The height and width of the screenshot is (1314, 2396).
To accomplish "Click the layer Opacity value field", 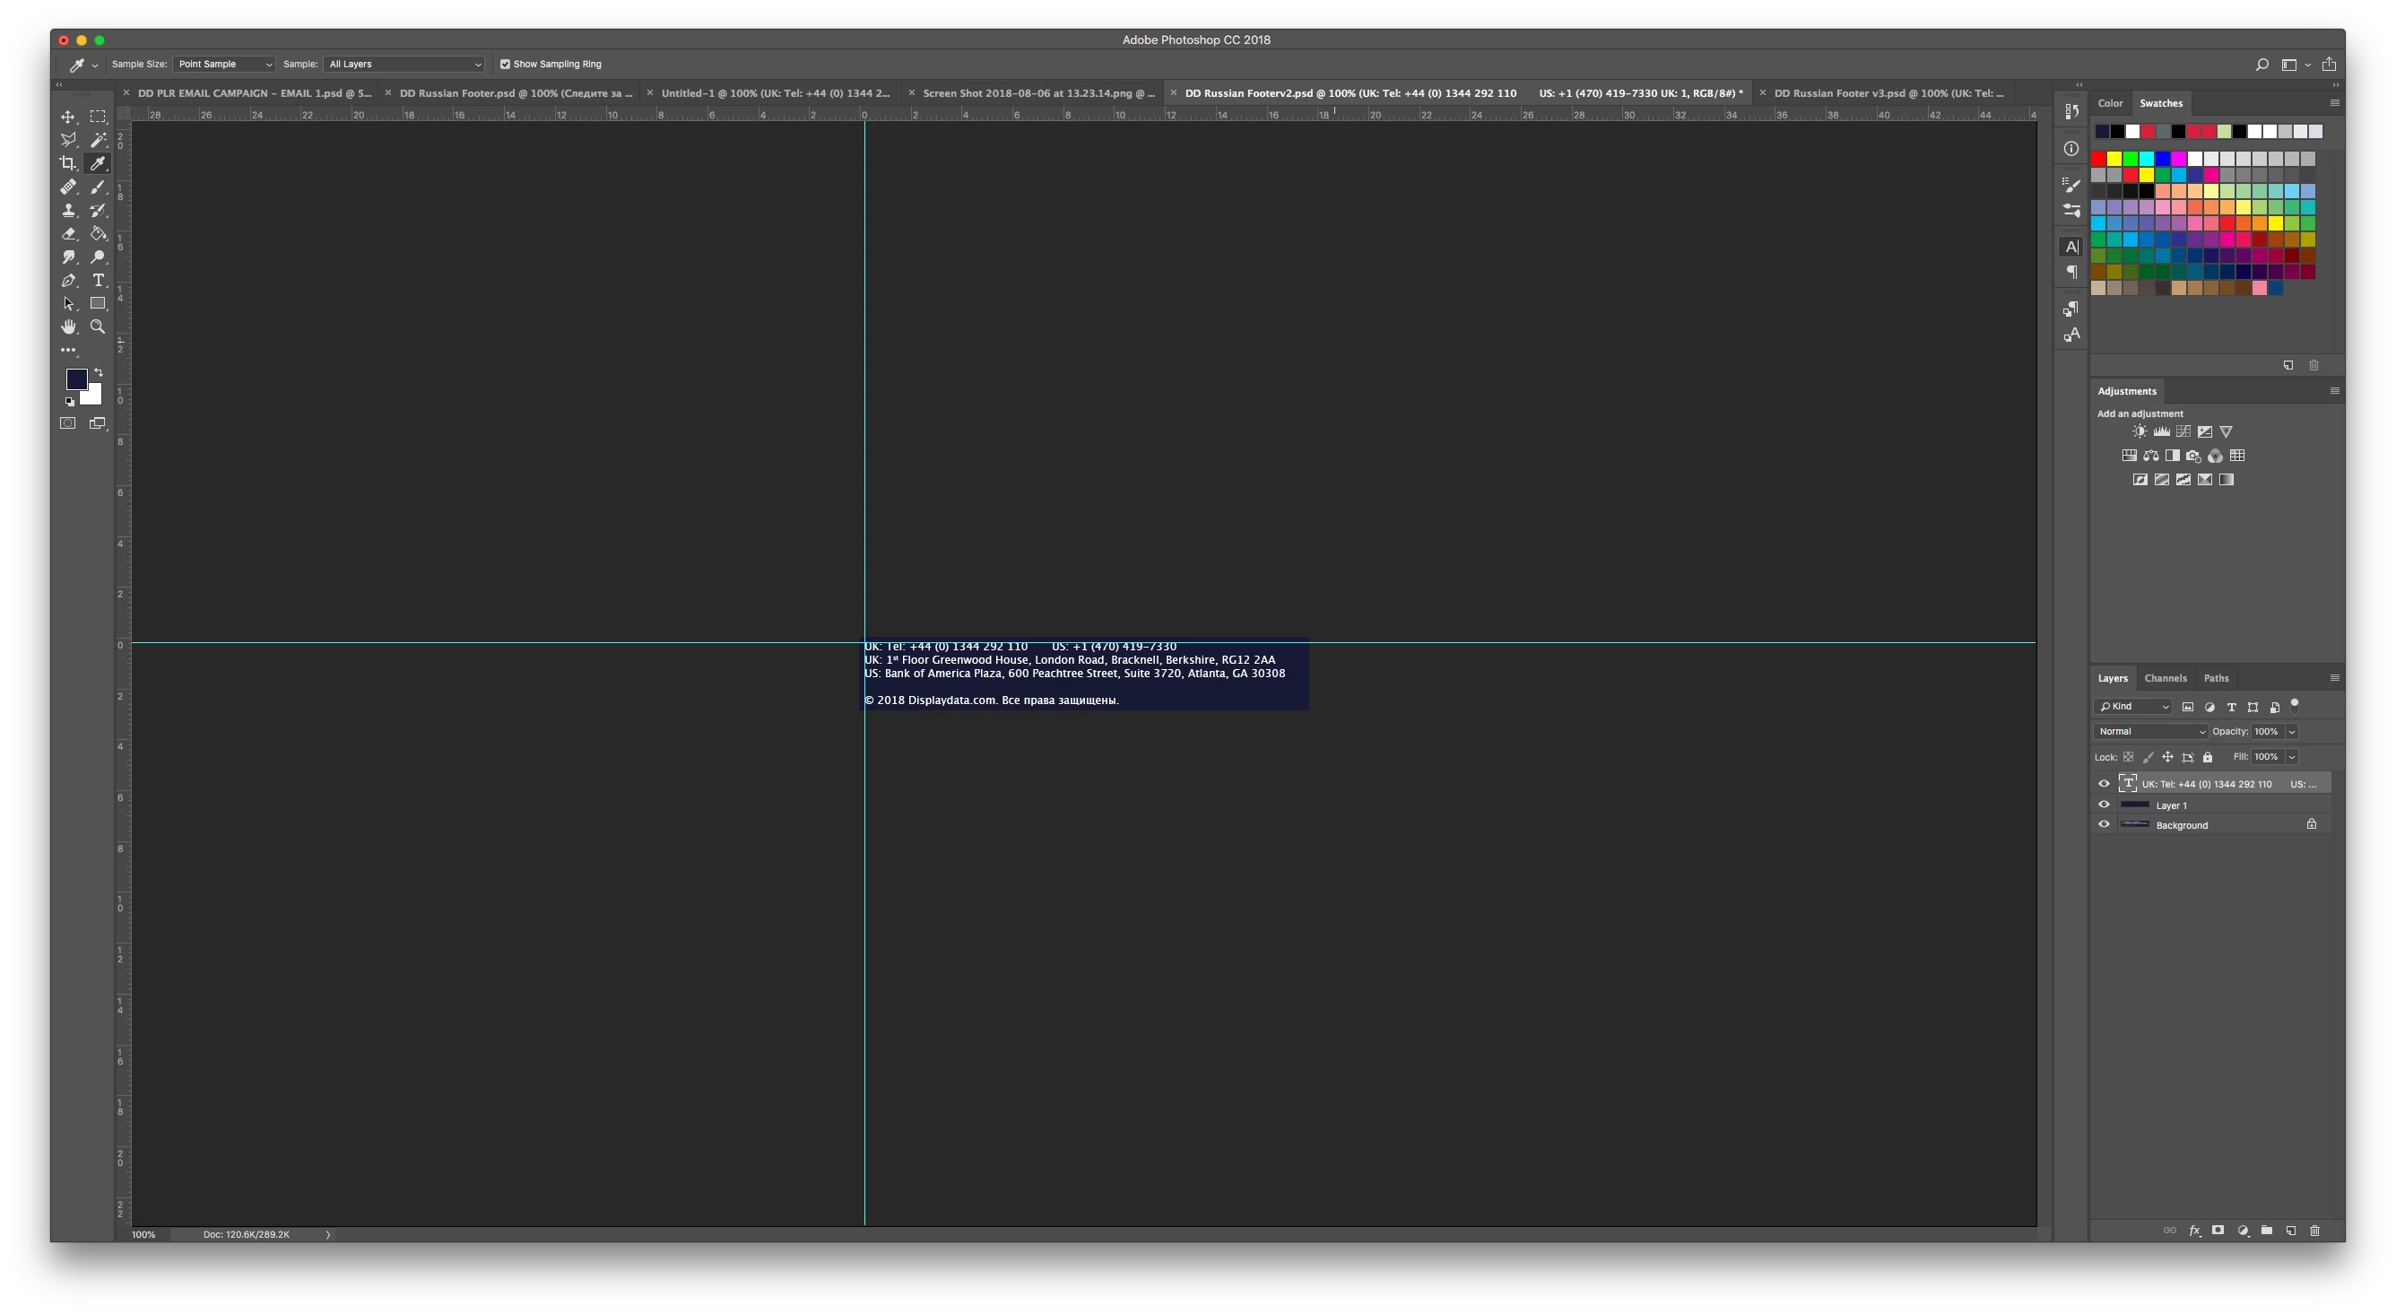I will click(x=2266, y=732).
